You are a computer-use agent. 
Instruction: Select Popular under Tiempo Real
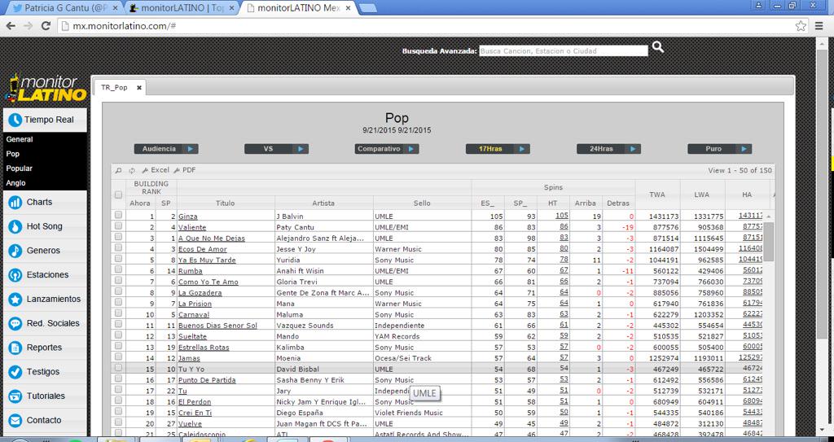pos(20,168)
